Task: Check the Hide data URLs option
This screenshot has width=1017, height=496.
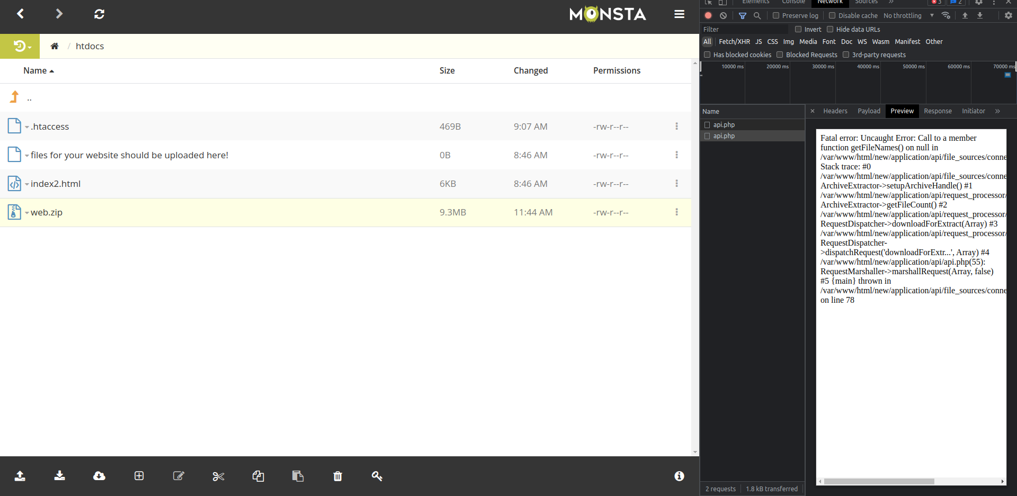Action: coord(830,30)
